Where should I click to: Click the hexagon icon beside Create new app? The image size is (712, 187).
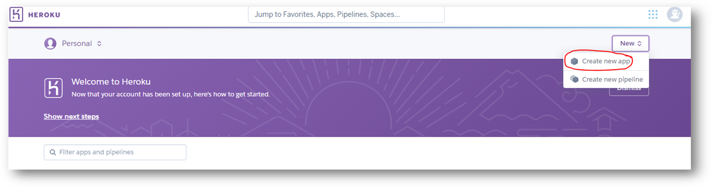point(574,61)
